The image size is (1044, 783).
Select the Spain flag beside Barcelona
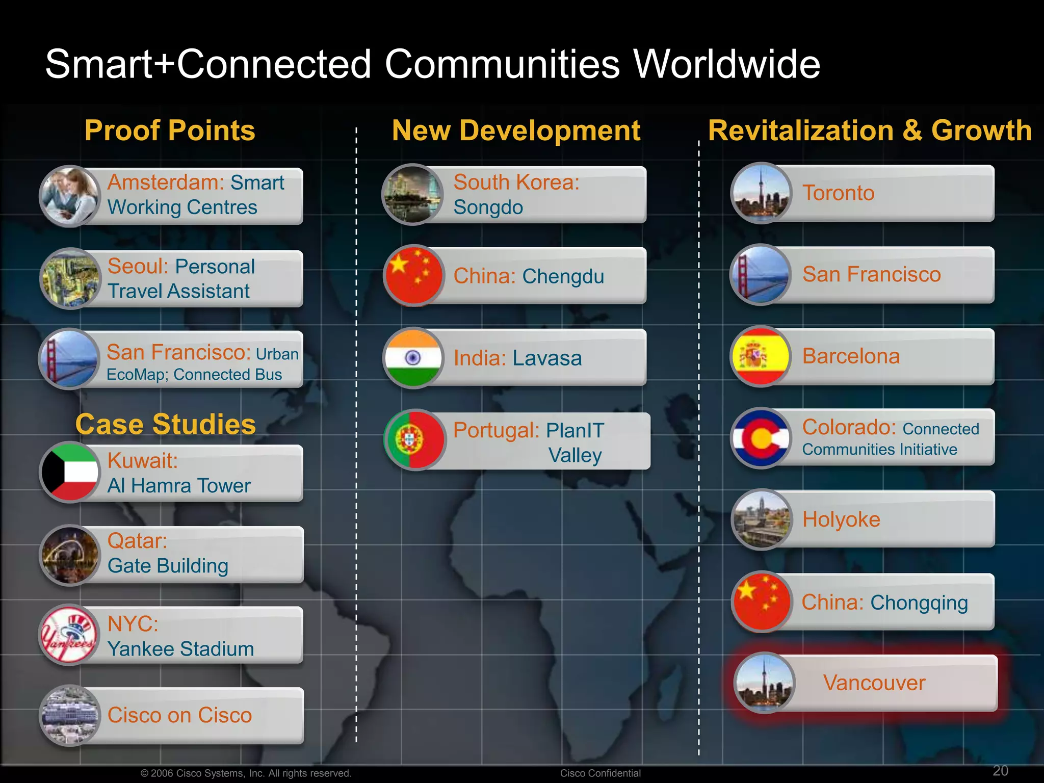(x=761, y=356)
